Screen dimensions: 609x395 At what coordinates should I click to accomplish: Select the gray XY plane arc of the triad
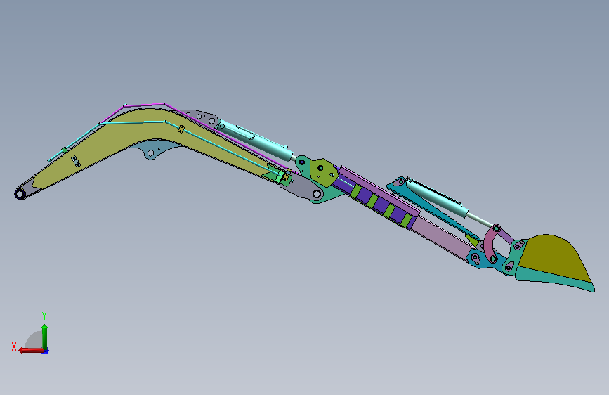click(34, 339)
